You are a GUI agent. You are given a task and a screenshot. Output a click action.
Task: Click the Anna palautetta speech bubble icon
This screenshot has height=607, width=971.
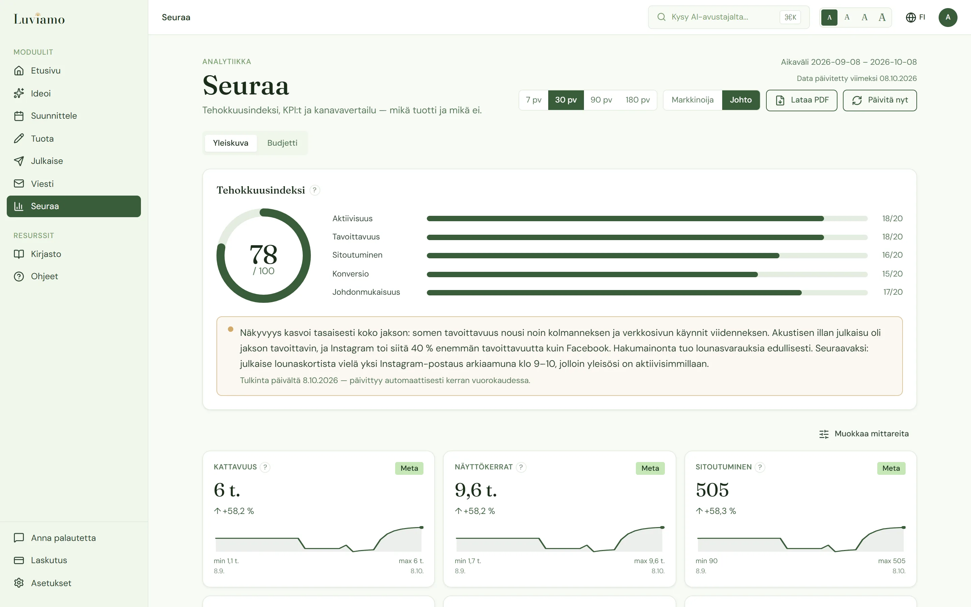tap(19, 538)
